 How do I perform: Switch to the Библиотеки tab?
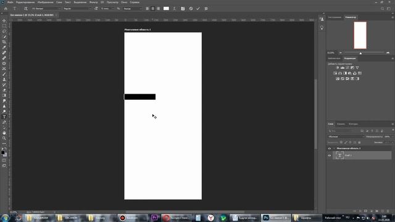(x=334, y=59)
